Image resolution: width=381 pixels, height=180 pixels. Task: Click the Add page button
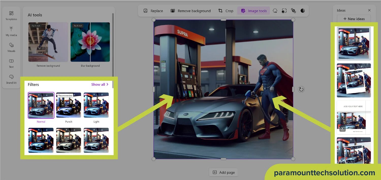(x=224, y=172)
